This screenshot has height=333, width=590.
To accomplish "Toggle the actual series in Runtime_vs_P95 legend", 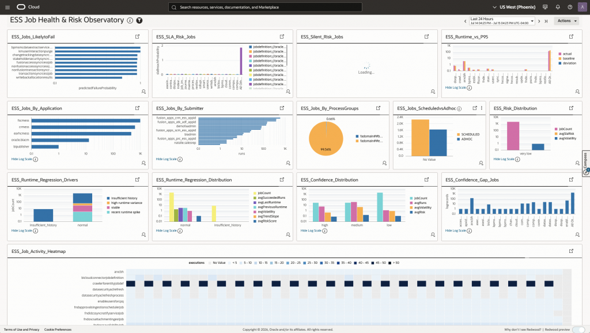I will click(x=565, y=54).
